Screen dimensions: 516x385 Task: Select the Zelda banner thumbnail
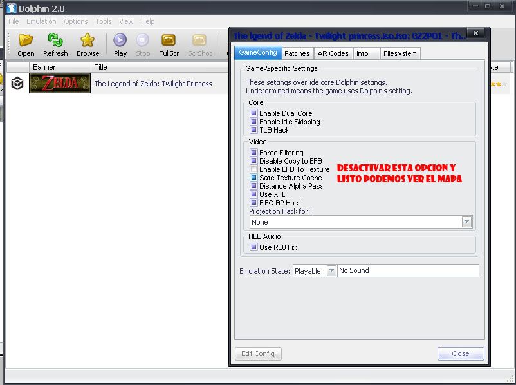[60, 83]
